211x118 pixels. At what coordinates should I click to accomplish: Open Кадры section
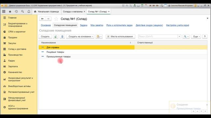click(11, 61)
